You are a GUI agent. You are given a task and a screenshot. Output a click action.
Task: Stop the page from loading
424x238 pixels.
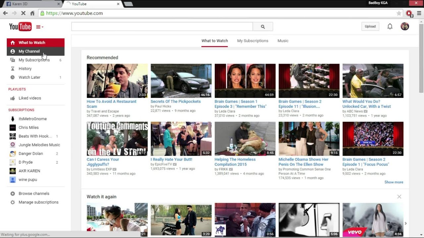click(23, 13)
